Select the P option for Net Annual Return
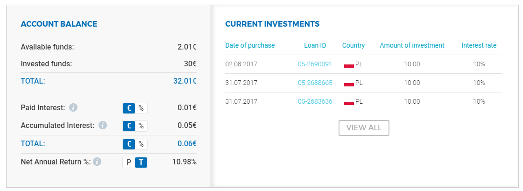Screen dimensions: 523x191 129,163
